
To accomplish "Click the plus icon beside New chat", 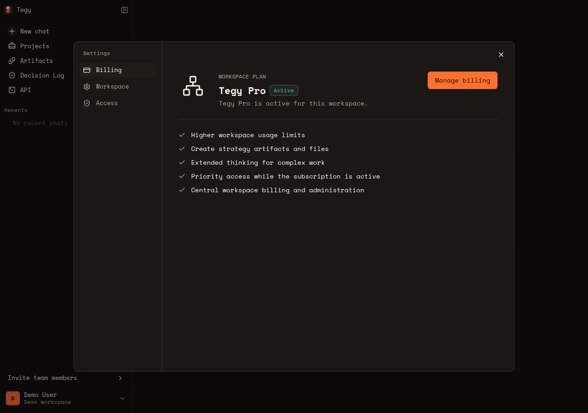I will [12, 31].
